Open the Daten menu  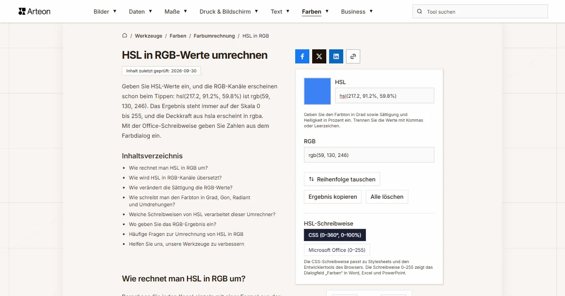[x=137, y=12]
